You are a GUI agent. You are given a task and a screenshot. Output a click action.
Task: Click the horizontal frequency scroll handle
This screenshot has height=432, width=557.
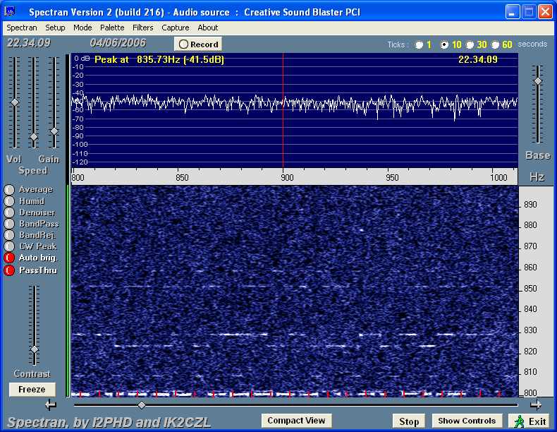coord(142,405)
